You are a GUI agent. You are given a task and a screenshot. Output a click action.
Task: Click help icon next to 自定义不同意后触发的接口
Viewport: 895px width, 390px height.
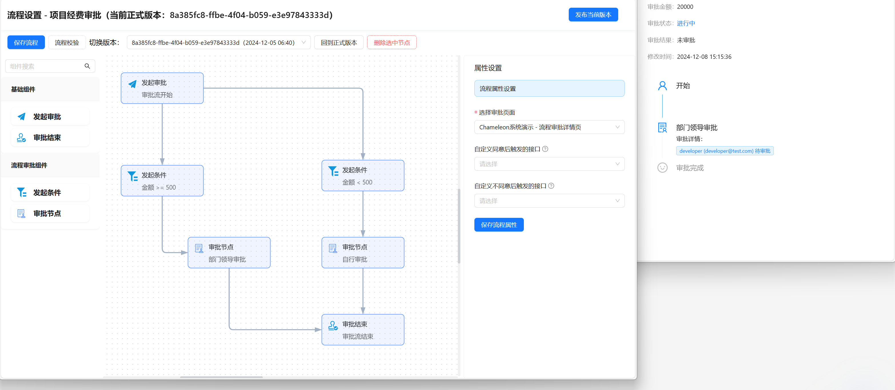[x=551, y=186]
